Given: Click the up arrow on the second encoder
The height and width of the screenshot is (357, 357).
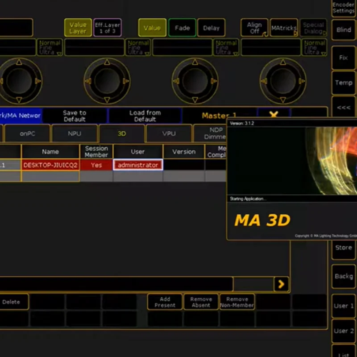Looking at the screenshot, I should [107, 62].
